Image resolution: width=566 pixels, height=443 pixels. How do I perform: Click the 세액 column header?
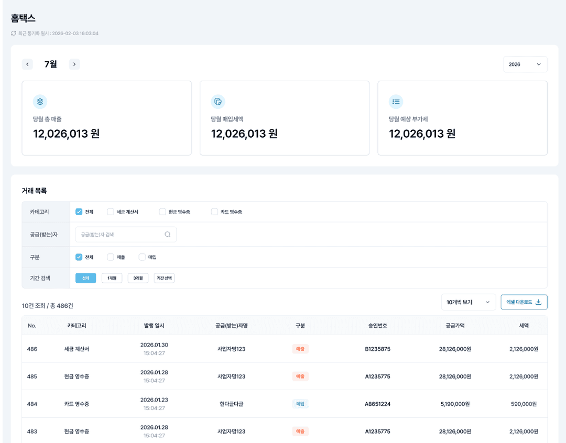(x=524, y=326)
